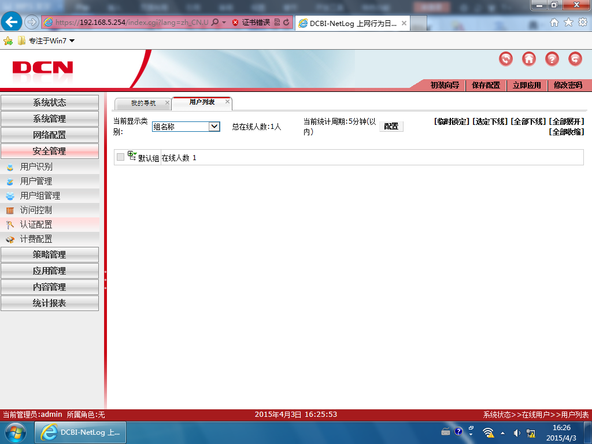592x444 pixels.
Task: Click the red help question mark icon
Action: pos(552,59)
